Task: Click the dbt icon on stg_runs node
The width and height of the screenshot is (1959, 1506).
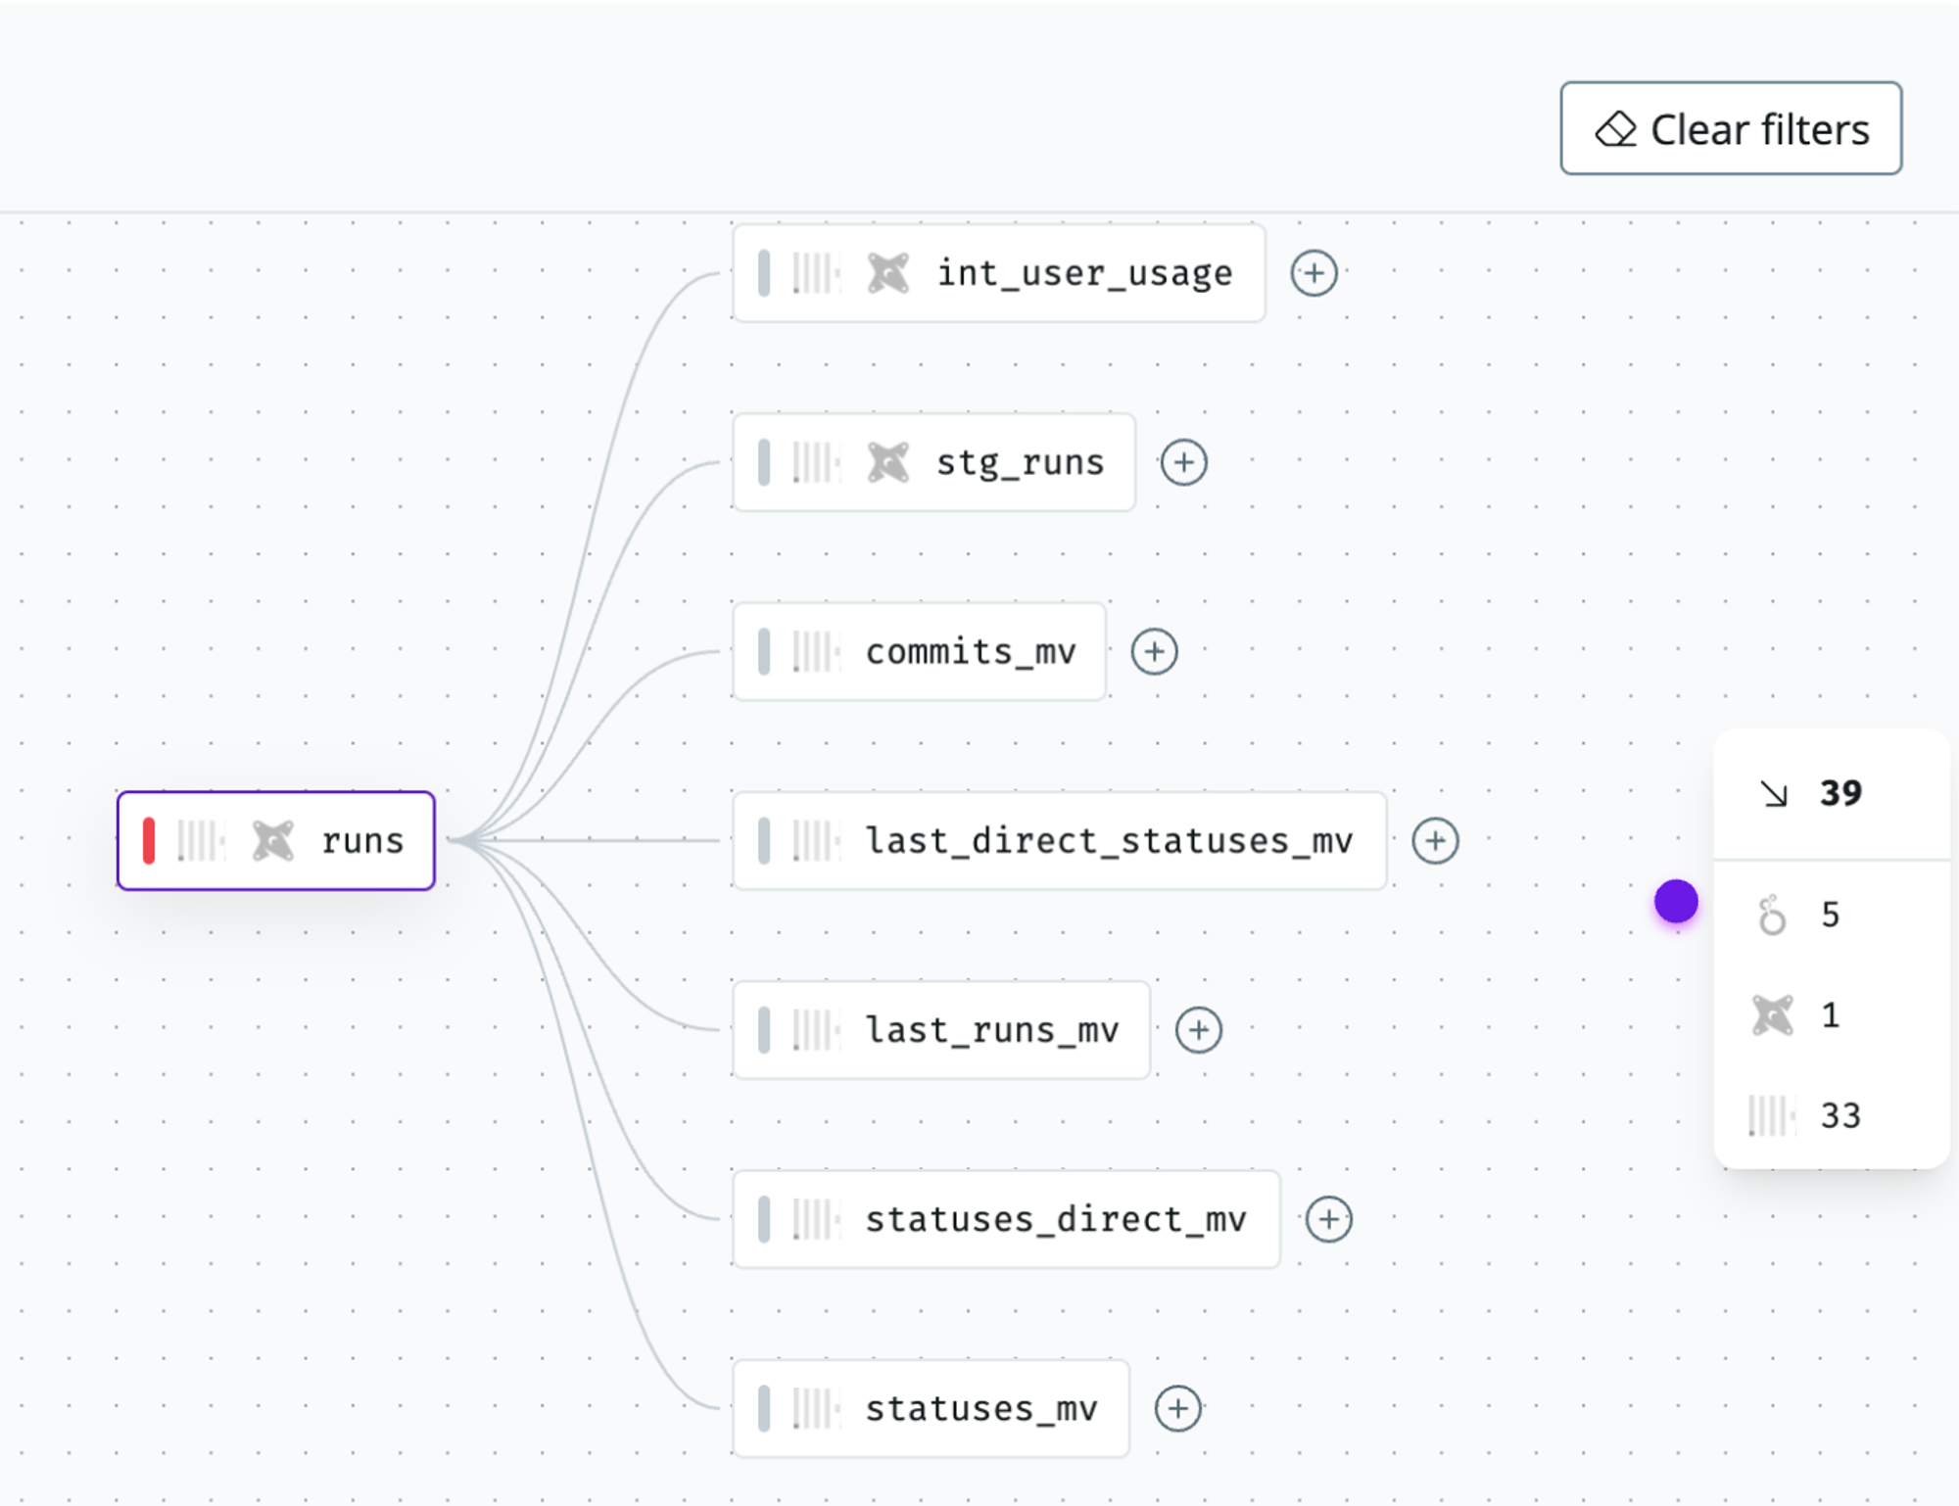Action: 887,462
